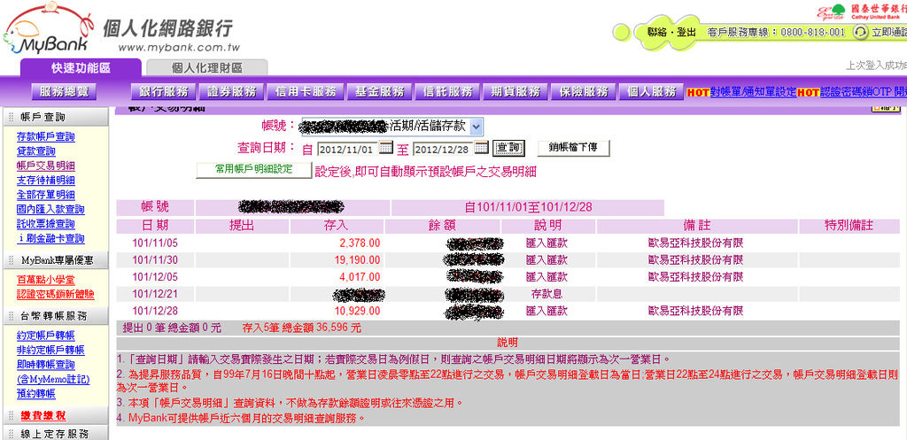
Task: Click total deposits 36,596 元 summary
Action: 301,328
